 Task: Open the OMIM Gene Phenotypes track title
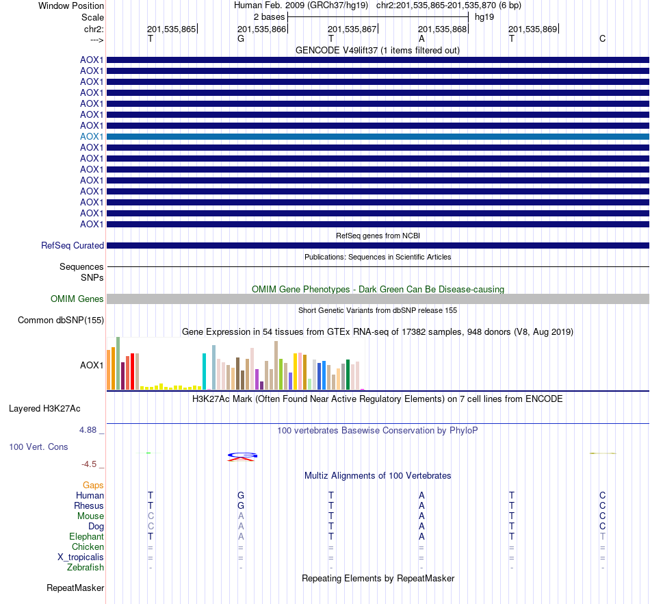pos(378,289)
